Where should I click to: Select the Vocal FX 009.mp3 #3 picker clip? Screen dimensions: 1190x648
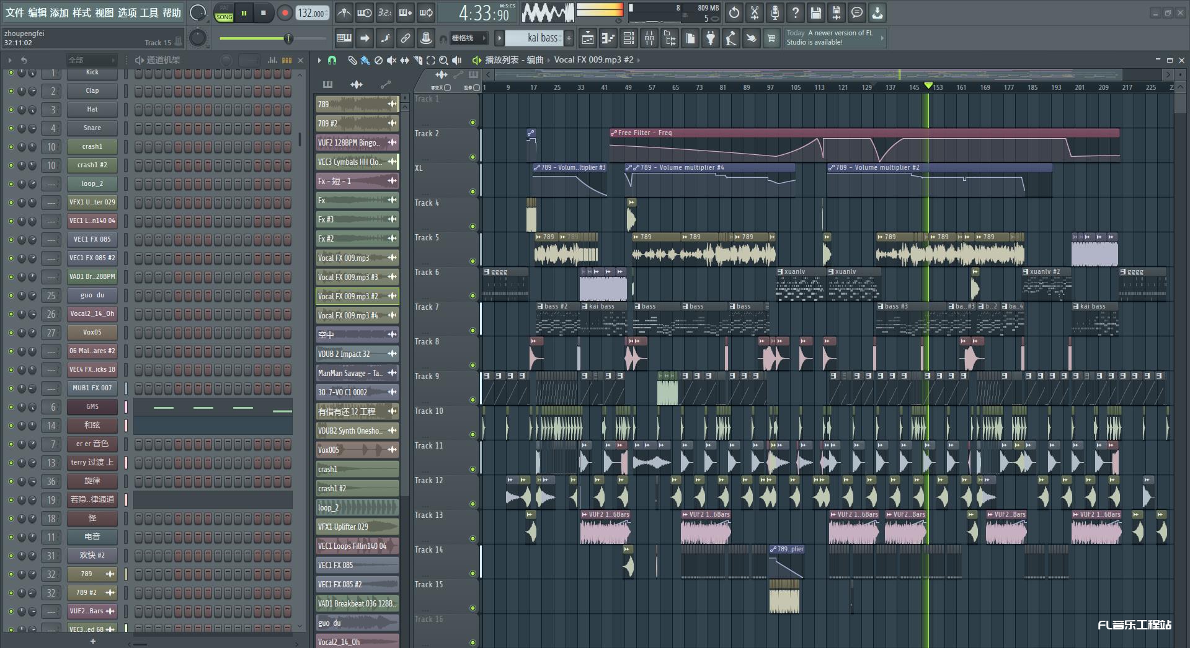click(357, 277)
